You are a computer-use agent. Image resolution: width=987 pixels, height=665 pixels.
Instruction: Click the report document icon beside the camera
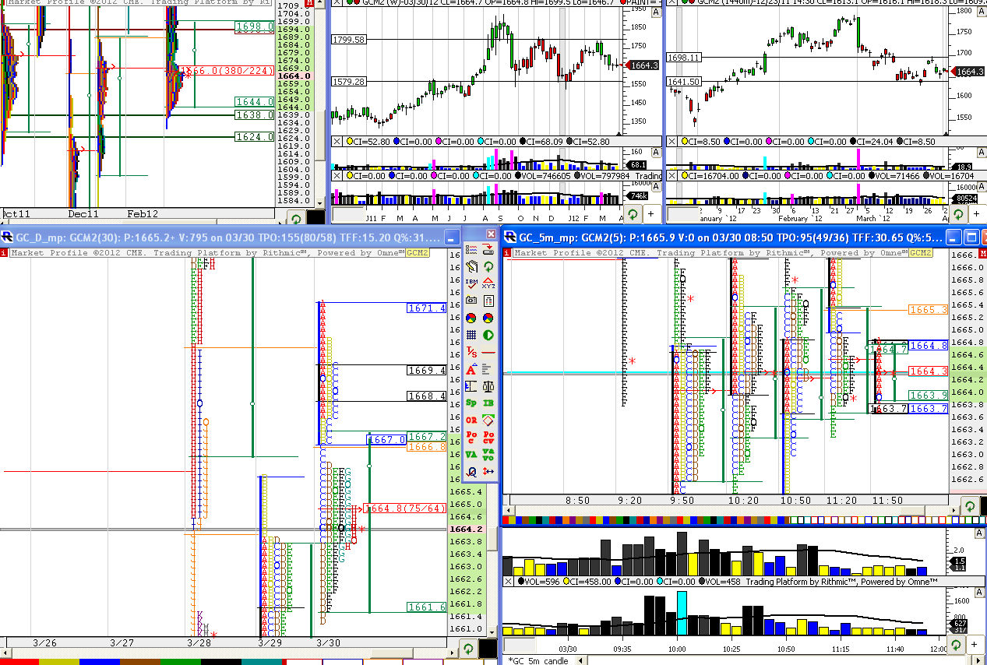(x=488, y=300)
